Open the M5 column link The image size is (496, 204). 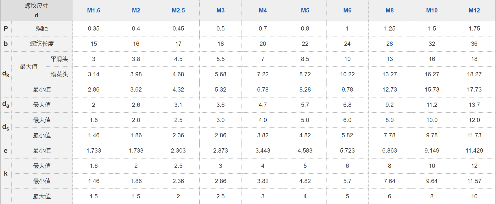[x=305, y=10]
